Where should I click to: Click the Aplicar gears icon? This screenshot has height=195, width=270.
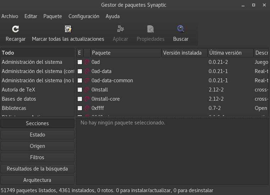click(x=120, y=29)
